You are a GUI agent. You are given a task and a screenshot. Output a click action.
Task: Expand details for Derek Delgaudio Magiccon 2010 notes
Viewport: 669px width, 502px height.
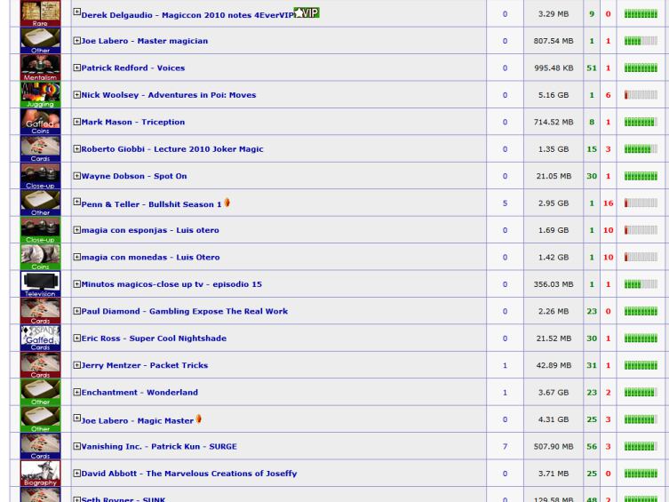click(76, 12)
